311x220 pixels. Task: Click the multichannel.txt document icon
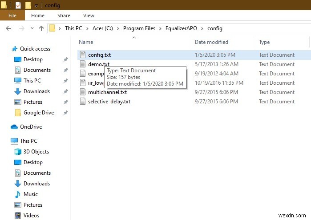click(83, 92)
